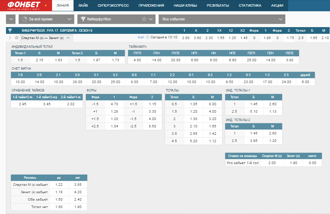The height and width of the screenshot is (214, 330).
Task: Select другой score odds 6.00
Action: pyautogui.click(x=305, y=82)
